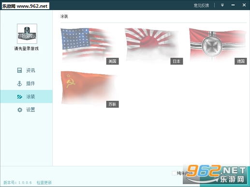
Task: Click the World of Warships game logo avatar
Action: click(27, 34)
